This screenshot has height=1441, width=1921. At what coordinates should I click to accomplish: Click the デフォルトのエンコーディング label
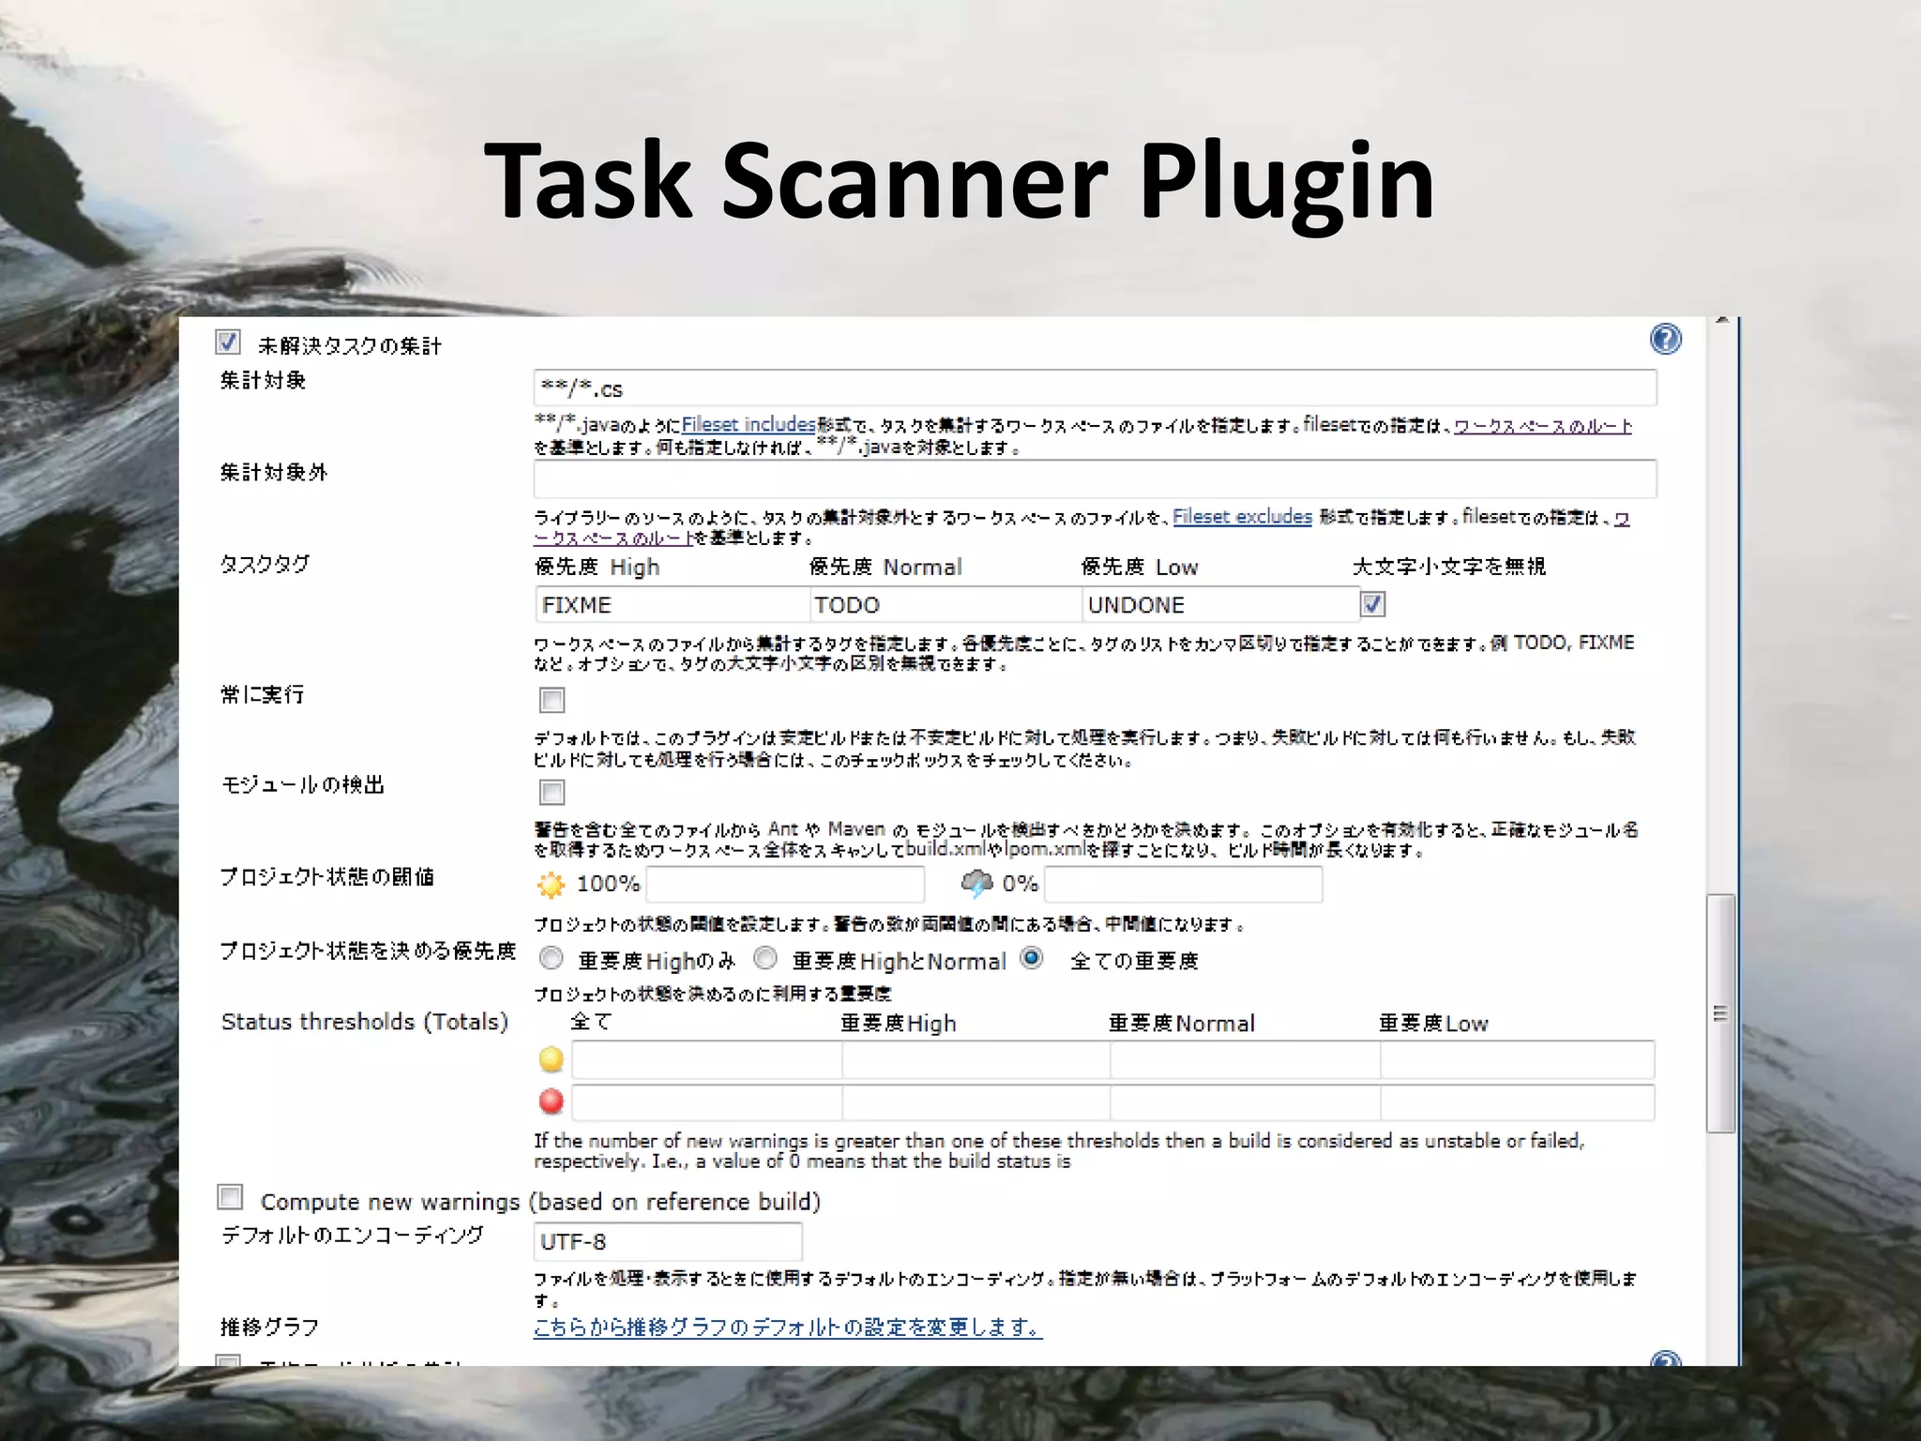353,1236
